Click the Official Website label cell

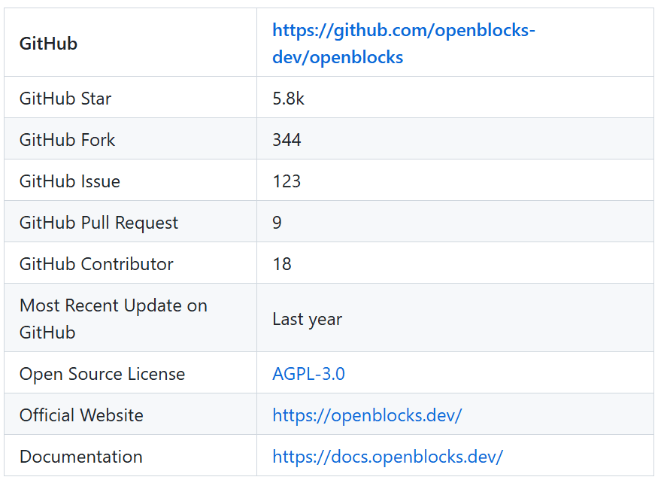point(131,414)
